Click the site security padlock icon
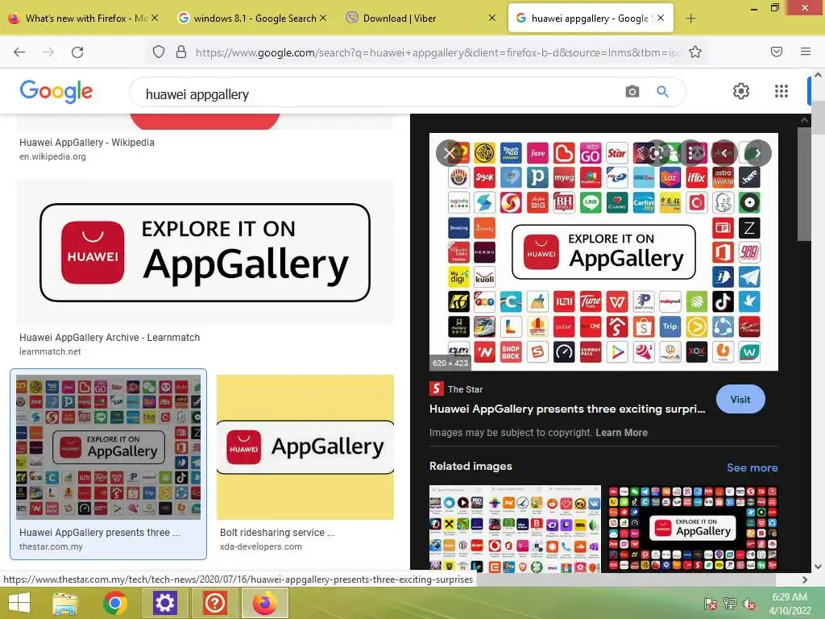Screen dimensions: 825x619 [x=181, y=52]
